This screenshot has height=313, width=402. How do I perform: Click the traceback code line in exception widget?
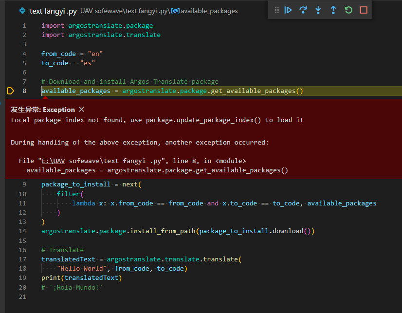[157, 170]
